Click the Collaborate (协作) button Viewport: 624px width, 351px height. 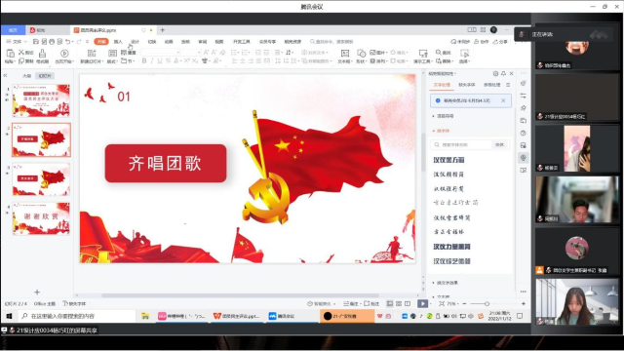click(x=482, y=41)
